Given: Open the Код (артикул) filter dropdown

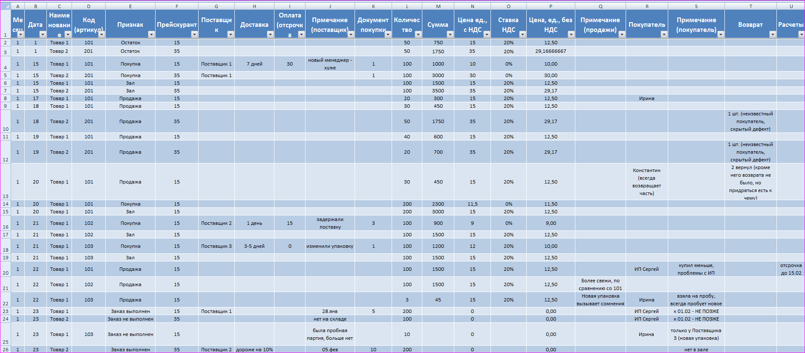Looking at the screenshot, I should pyautogui.click(x=101, y=34).
